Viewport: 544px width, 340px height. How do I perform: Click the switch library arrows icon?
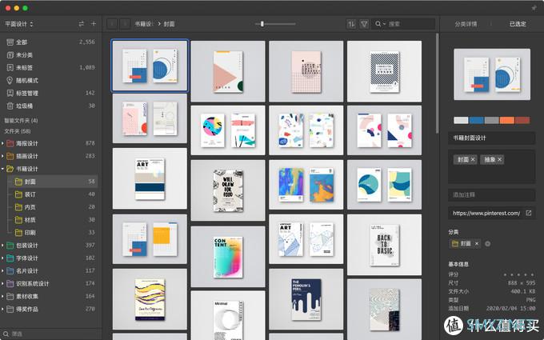[x=81, y=24]
